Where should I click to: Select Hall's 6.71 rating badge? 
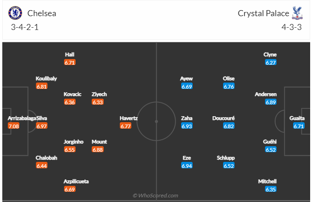tap(70, 62)
